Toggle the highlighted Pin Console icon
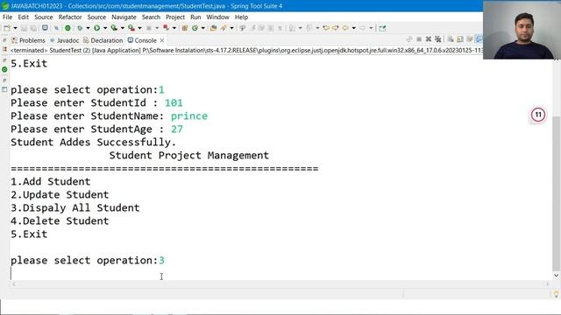The width and height of the screenshot is (561, 315). click(479, 38)
